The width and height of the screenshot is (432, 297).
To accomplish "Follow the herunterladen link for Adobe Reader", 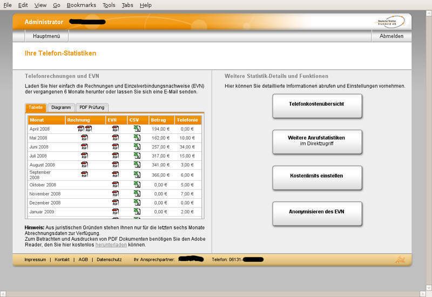I will click(111, 245).
